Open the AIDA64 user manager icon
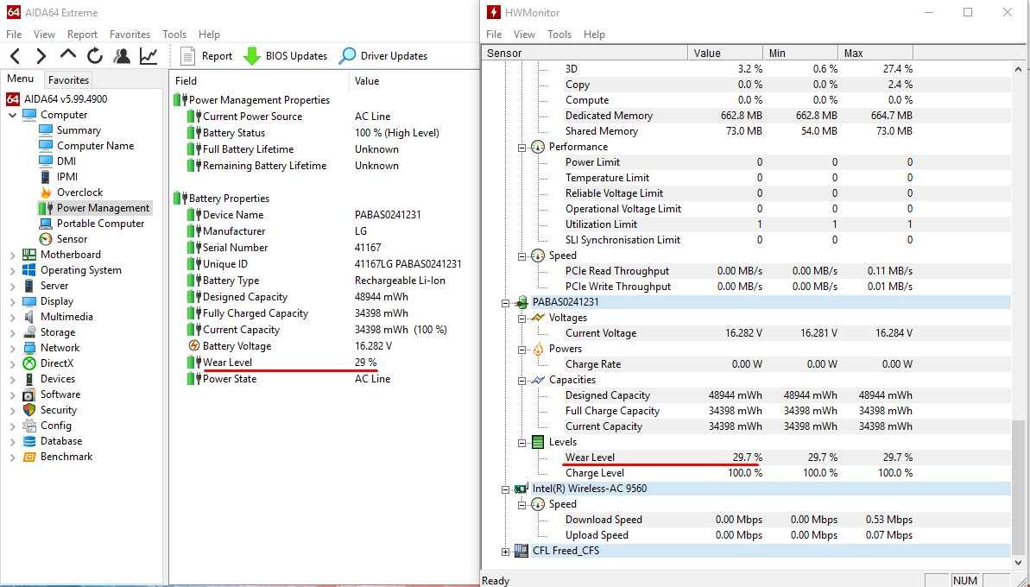Screen dimensions: 1030x587 122,56
